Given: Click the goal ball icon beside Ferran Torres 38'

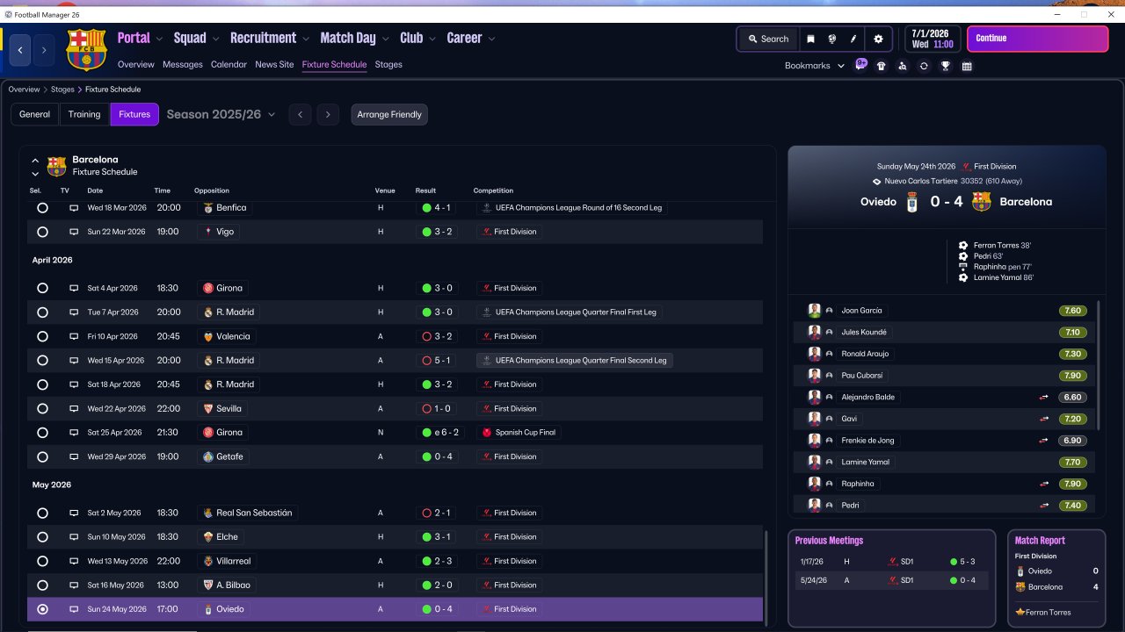Looking at the screenshot, I should coord(963,246).
